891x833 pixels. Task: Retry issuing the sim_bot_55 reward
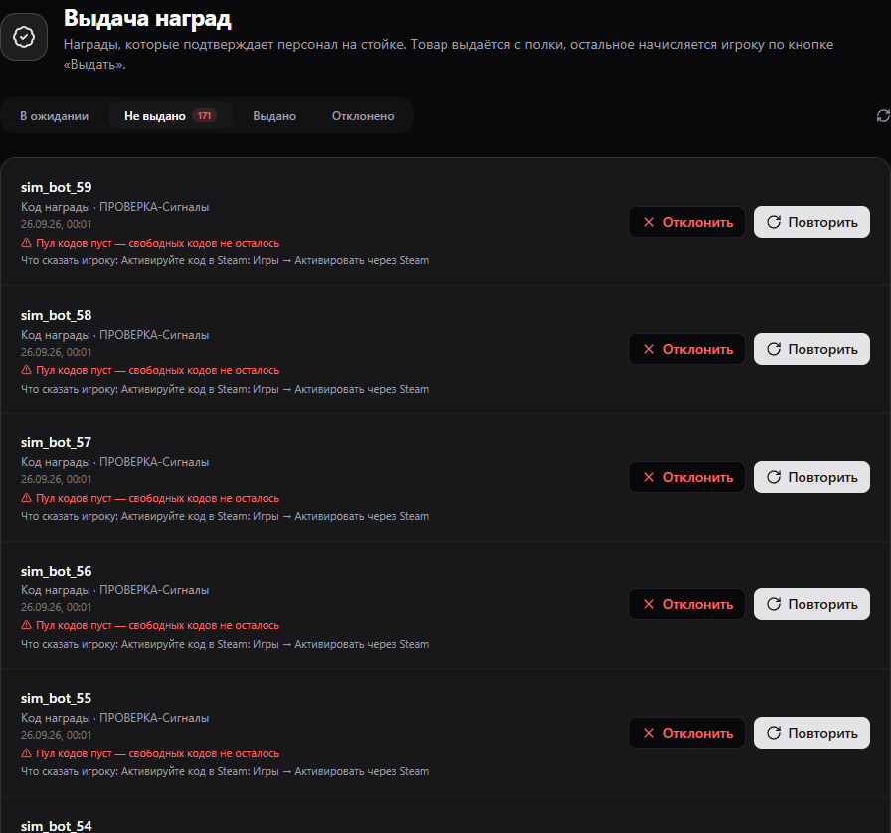(811, 733)
